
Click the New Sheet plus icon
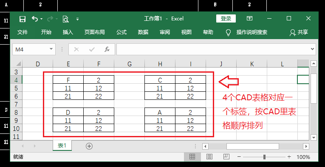(x=89, y=146)
